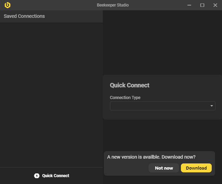Click the empty saved connections list area
The image size is (222, 184).
tap(51, 93)
